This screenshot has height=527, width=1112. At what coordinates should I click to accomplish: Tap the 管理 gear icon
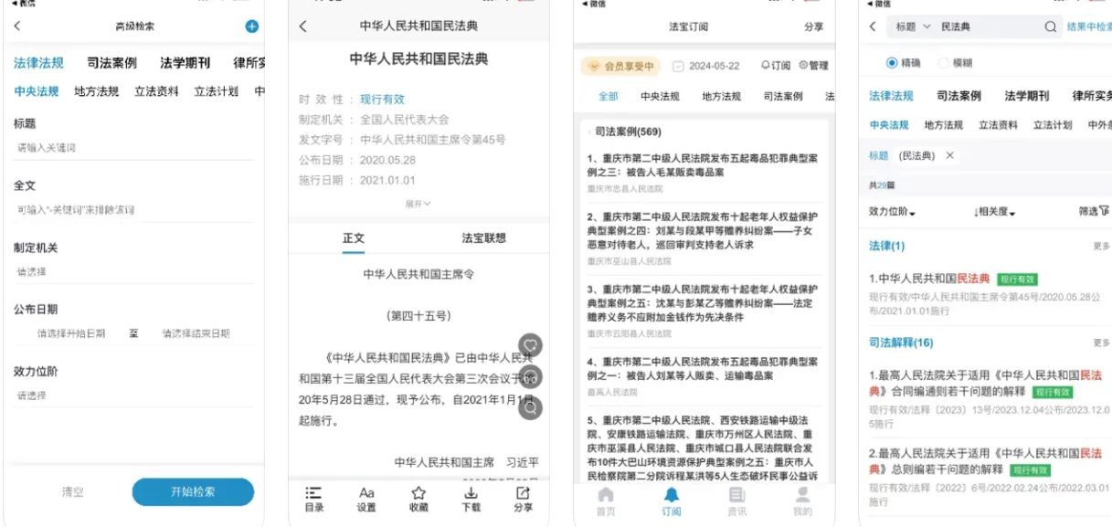[813, 66]
